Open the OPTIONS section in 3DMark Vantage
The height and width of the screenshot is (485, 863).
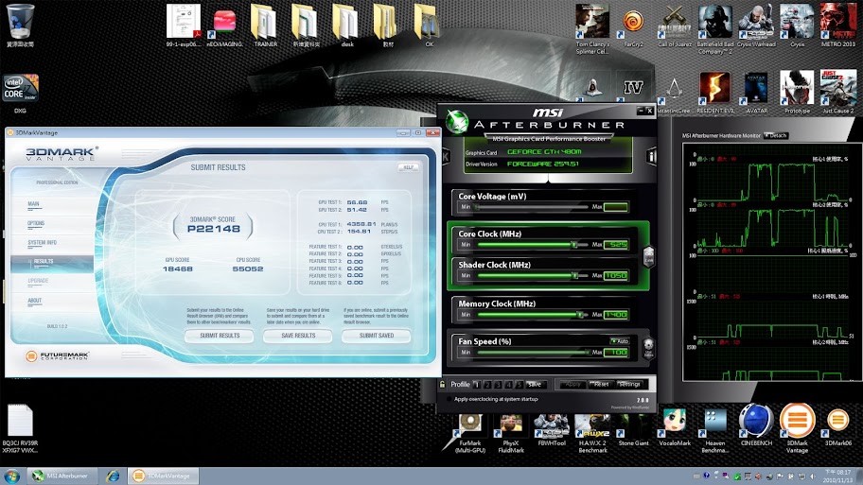pyautogui.click(x=36, y=223)
